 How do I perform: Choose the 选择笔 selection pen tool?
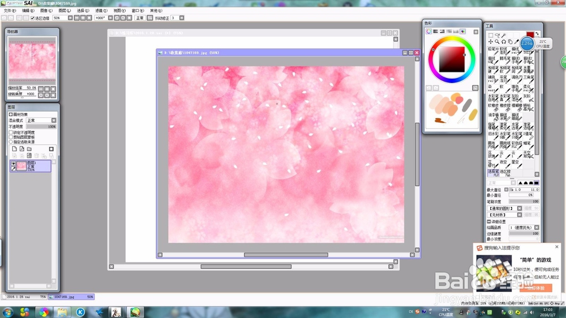pyautogui.click(x=493, y=173)
